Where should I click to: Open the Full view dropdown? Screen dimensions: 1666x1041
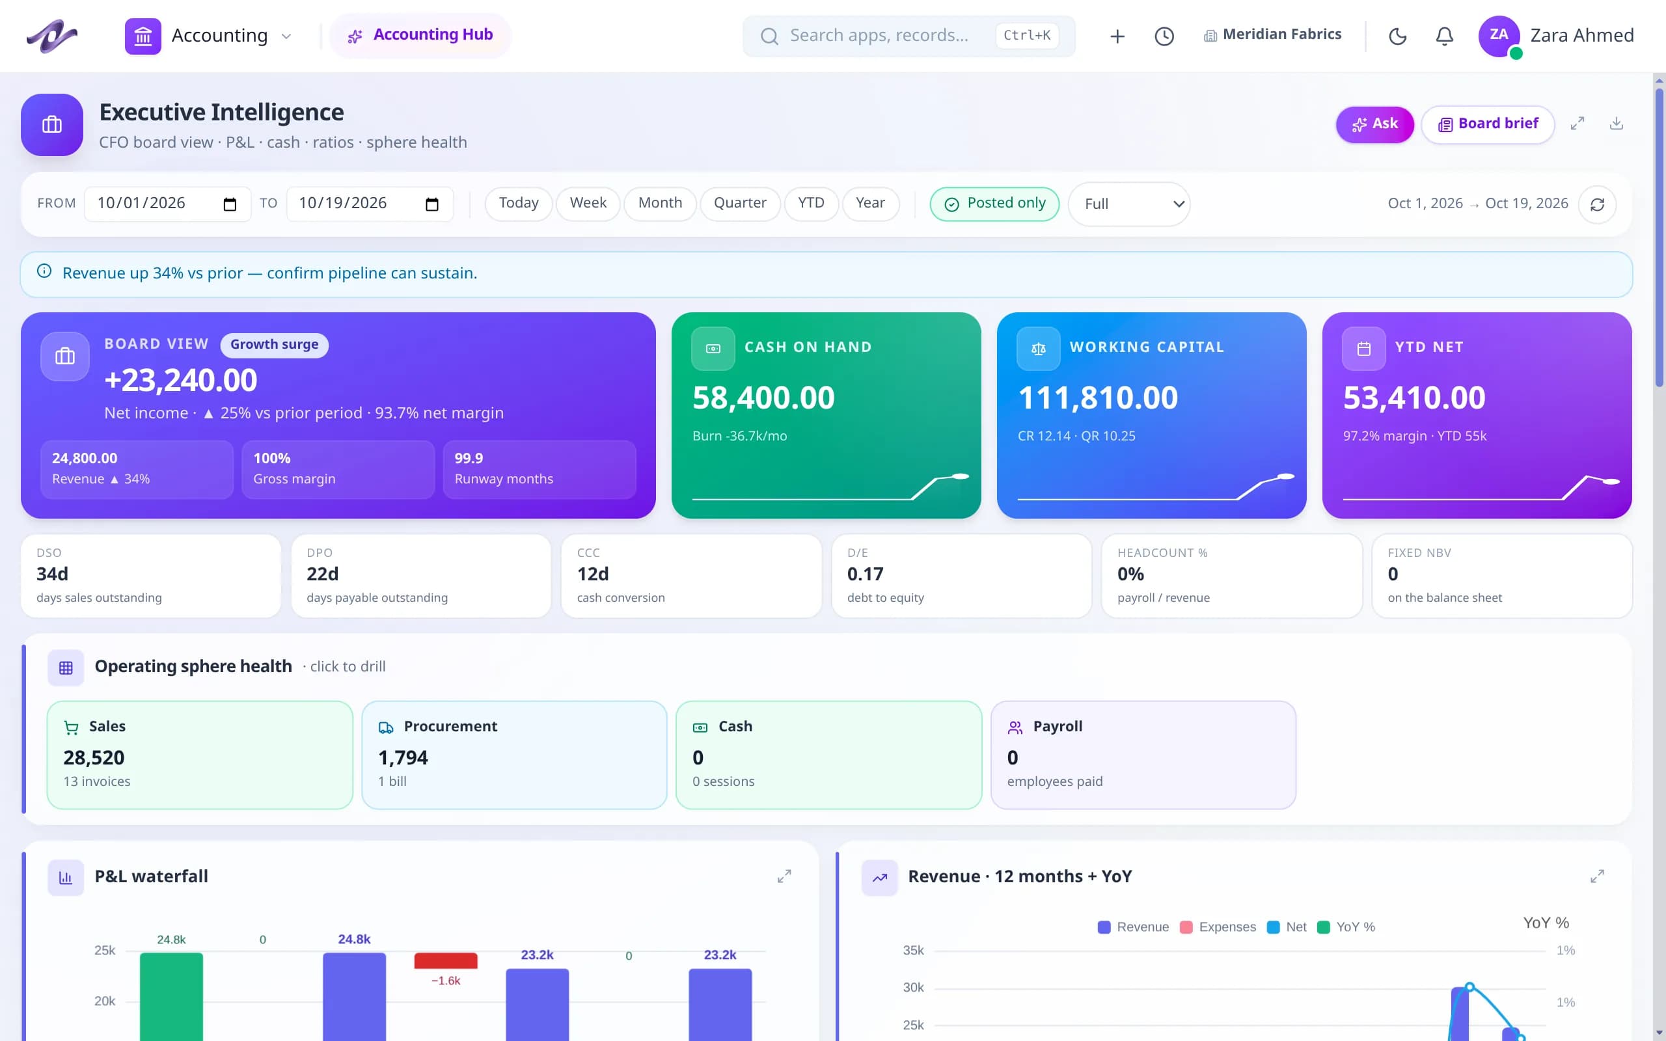tap(1129, 204)
